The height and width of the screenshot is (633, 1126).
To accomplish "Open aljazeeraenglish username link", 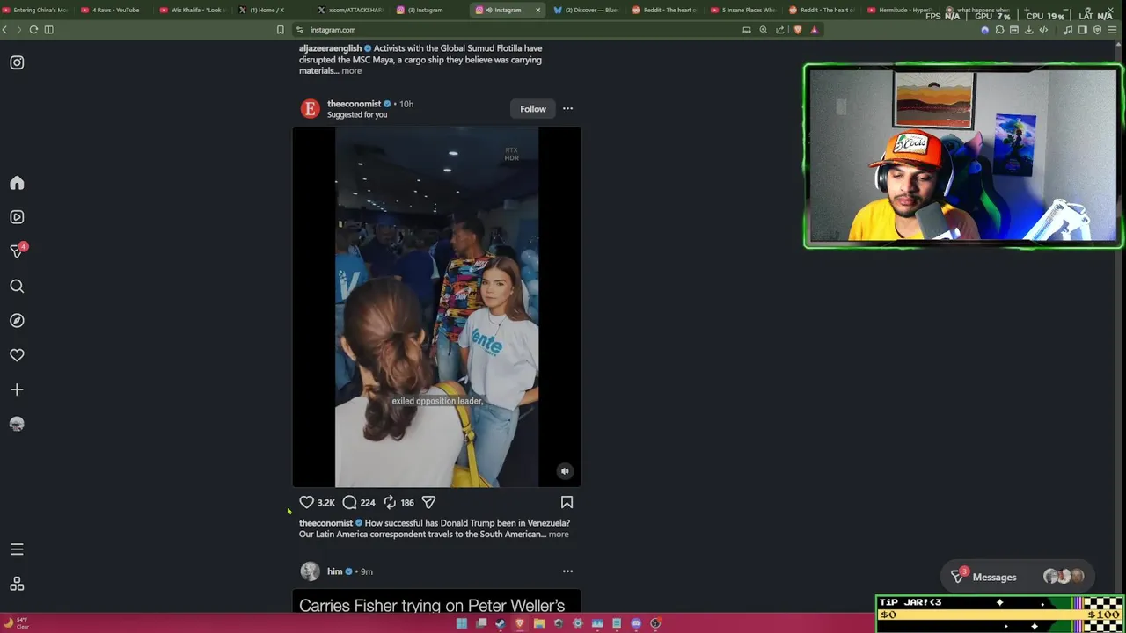I will (330, 48).
